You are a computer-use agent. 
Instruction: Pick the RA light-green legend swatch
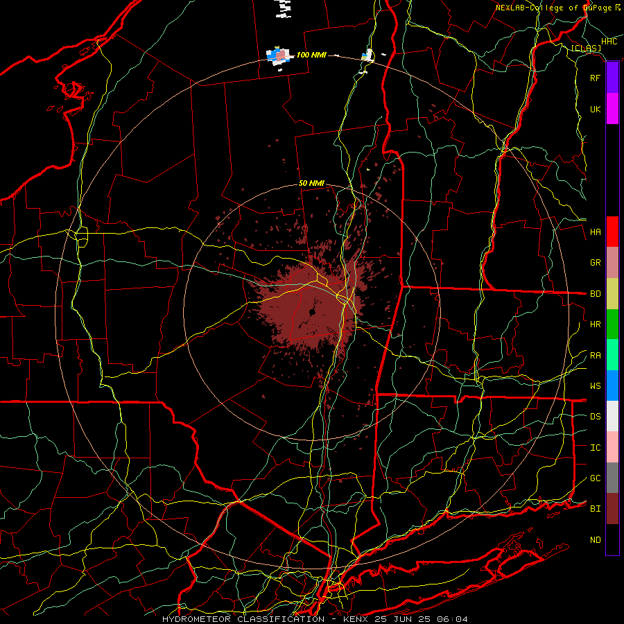pyautogui.click(x=612, y=355)
